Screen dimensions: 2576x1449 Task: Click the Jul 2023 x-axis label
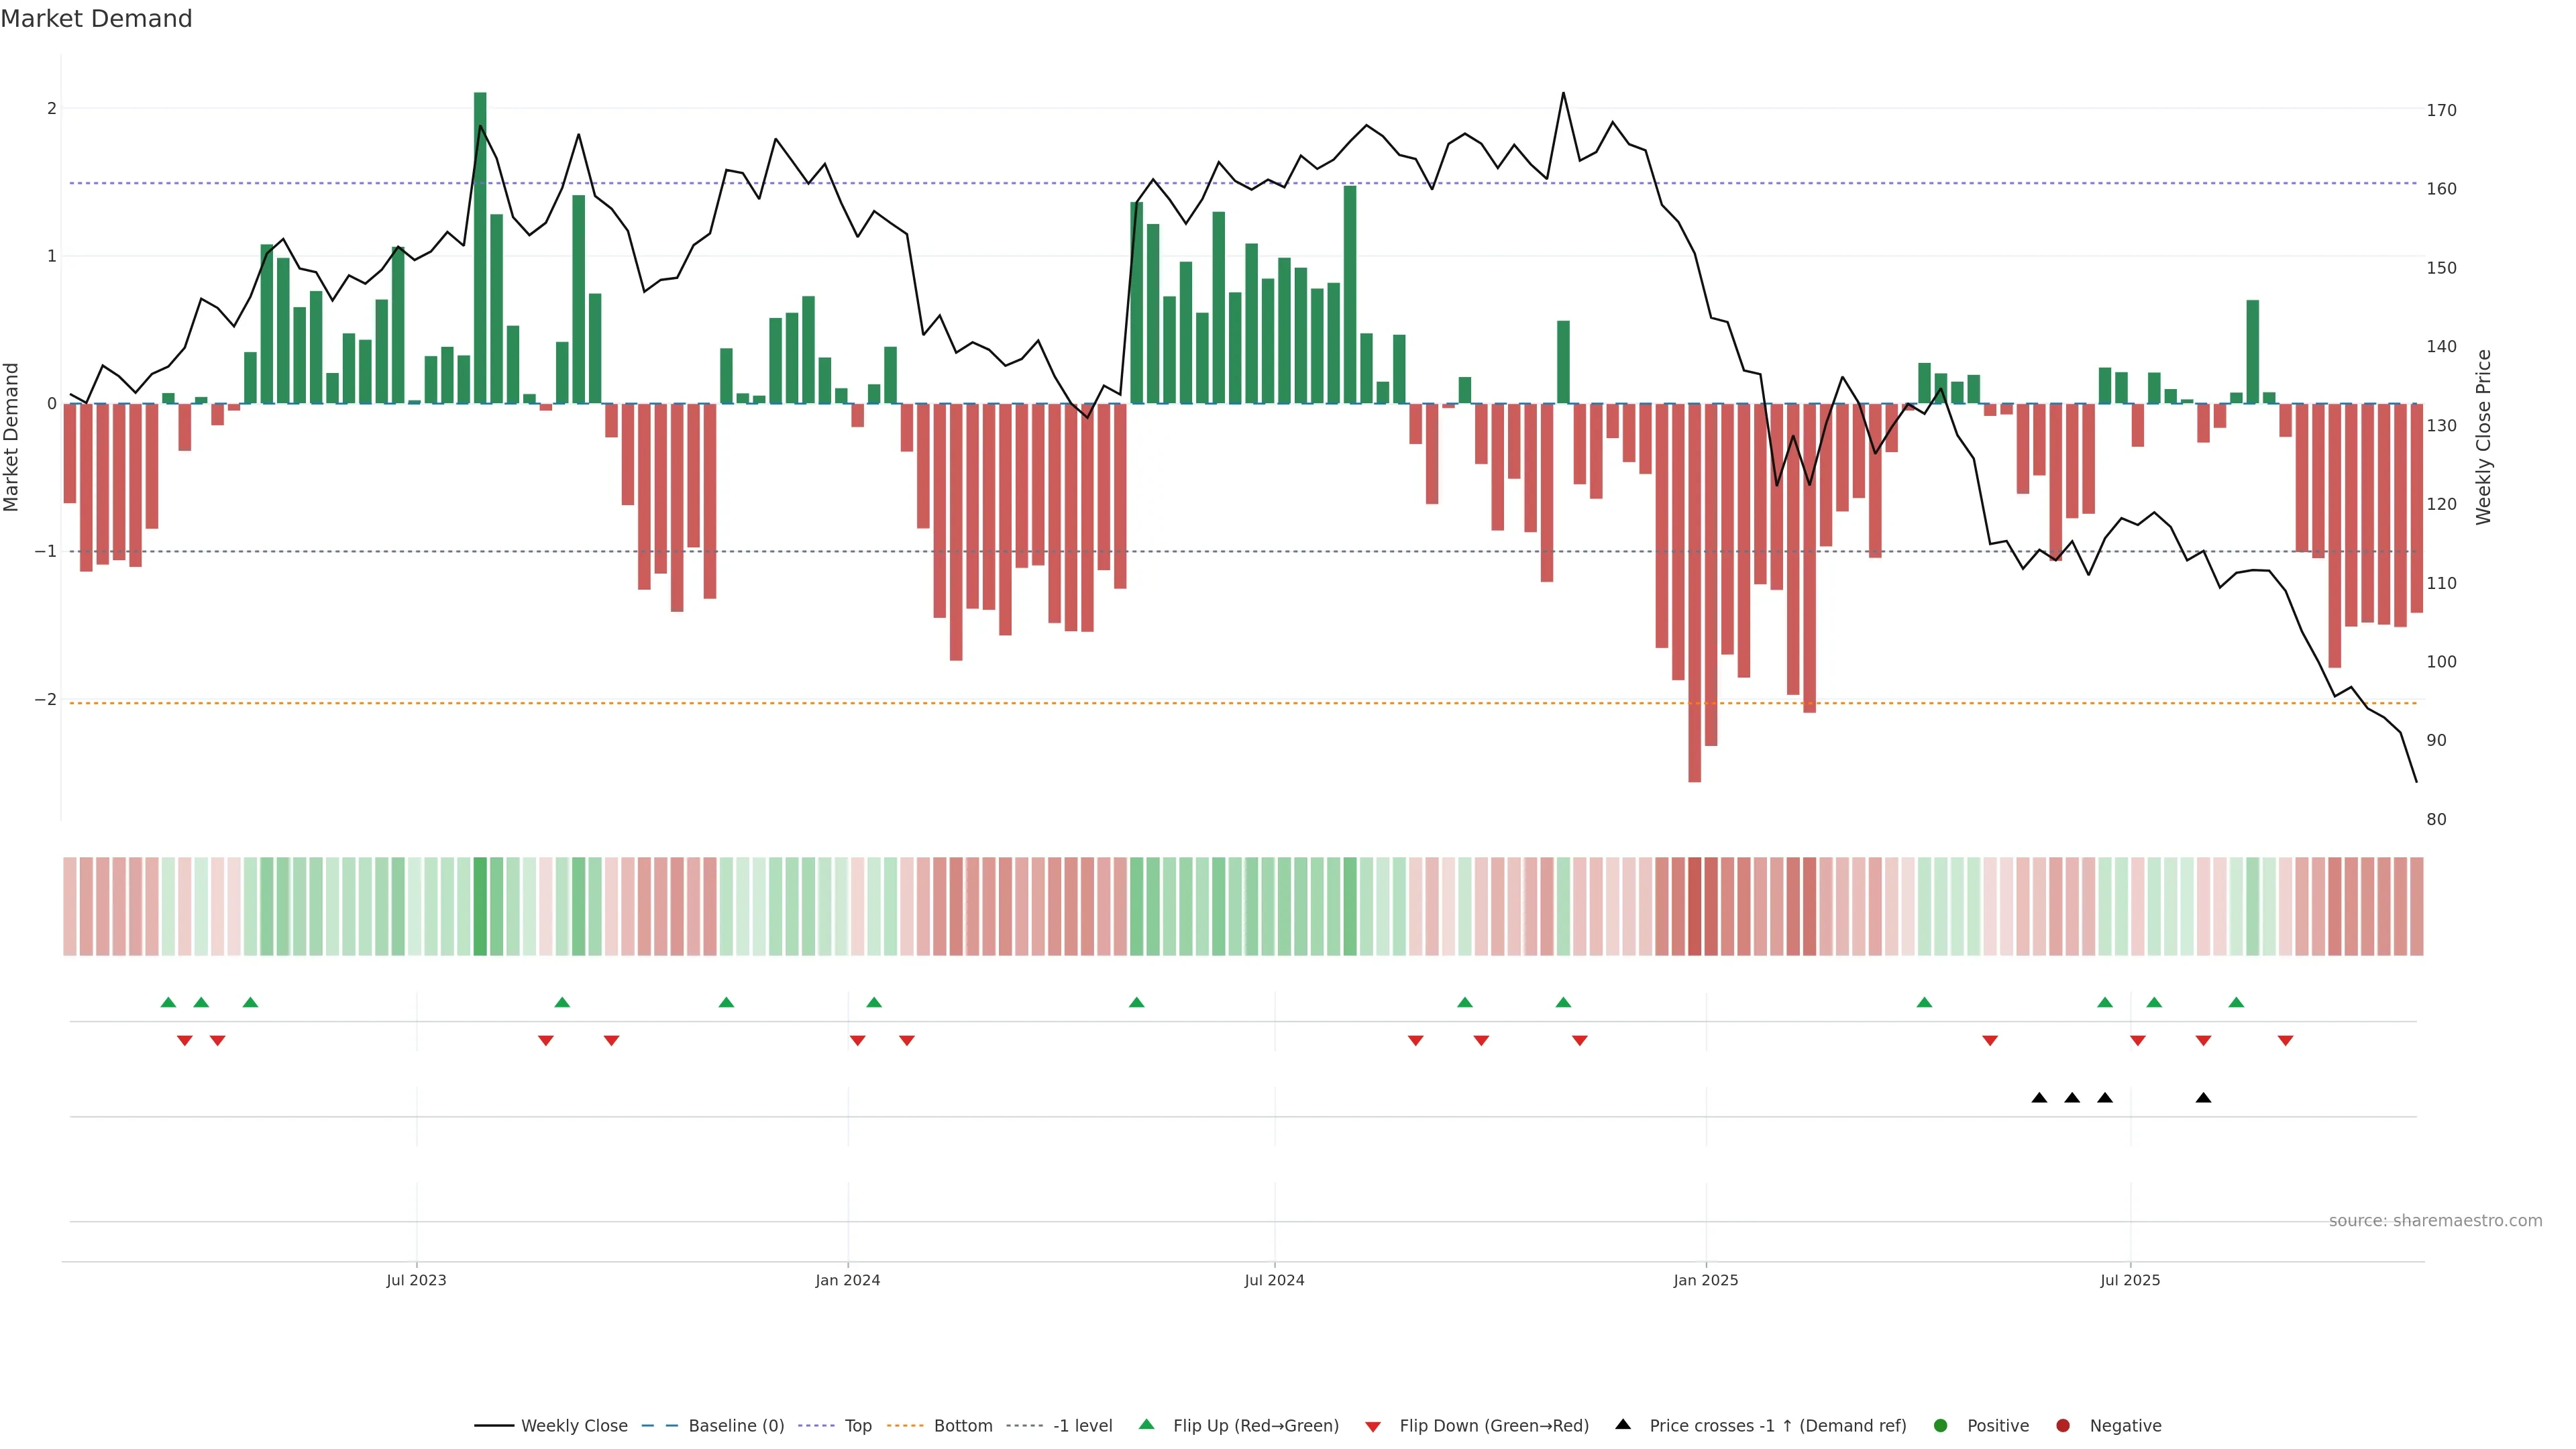click(416, 1281)
